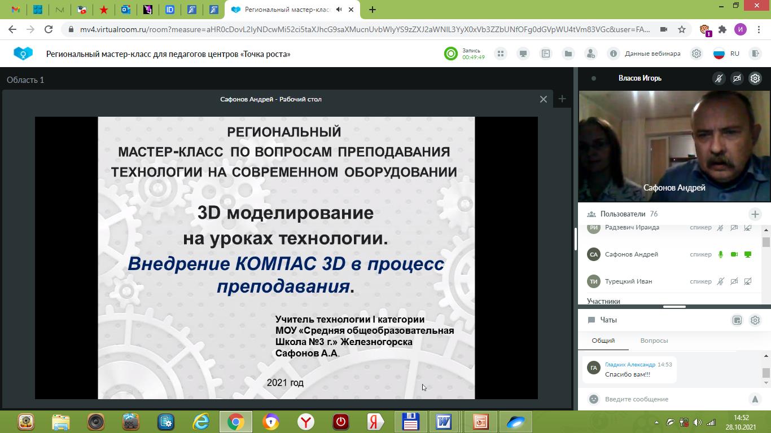
Task: Toggle Турецкий Иван disabled camera
Action: pyautogui.click(x=734, y=281)
